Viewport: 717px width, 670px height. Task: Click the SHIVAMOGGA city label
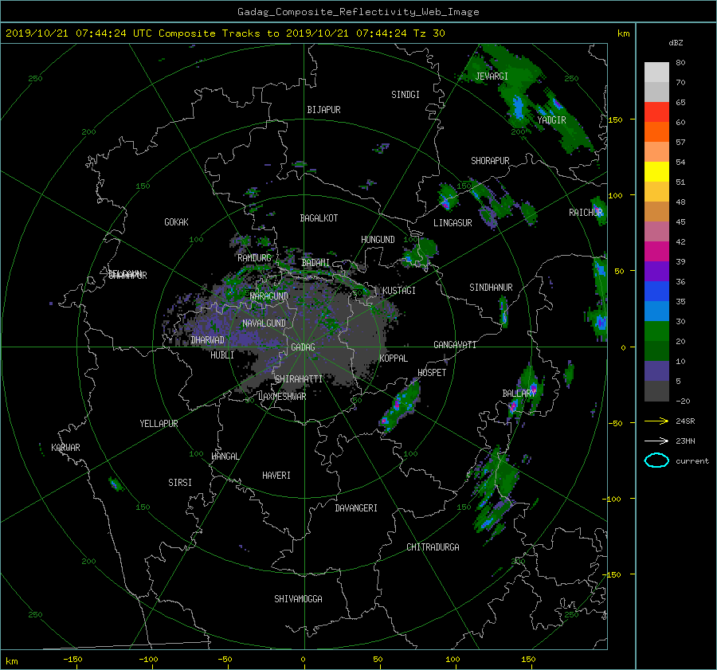298,599
